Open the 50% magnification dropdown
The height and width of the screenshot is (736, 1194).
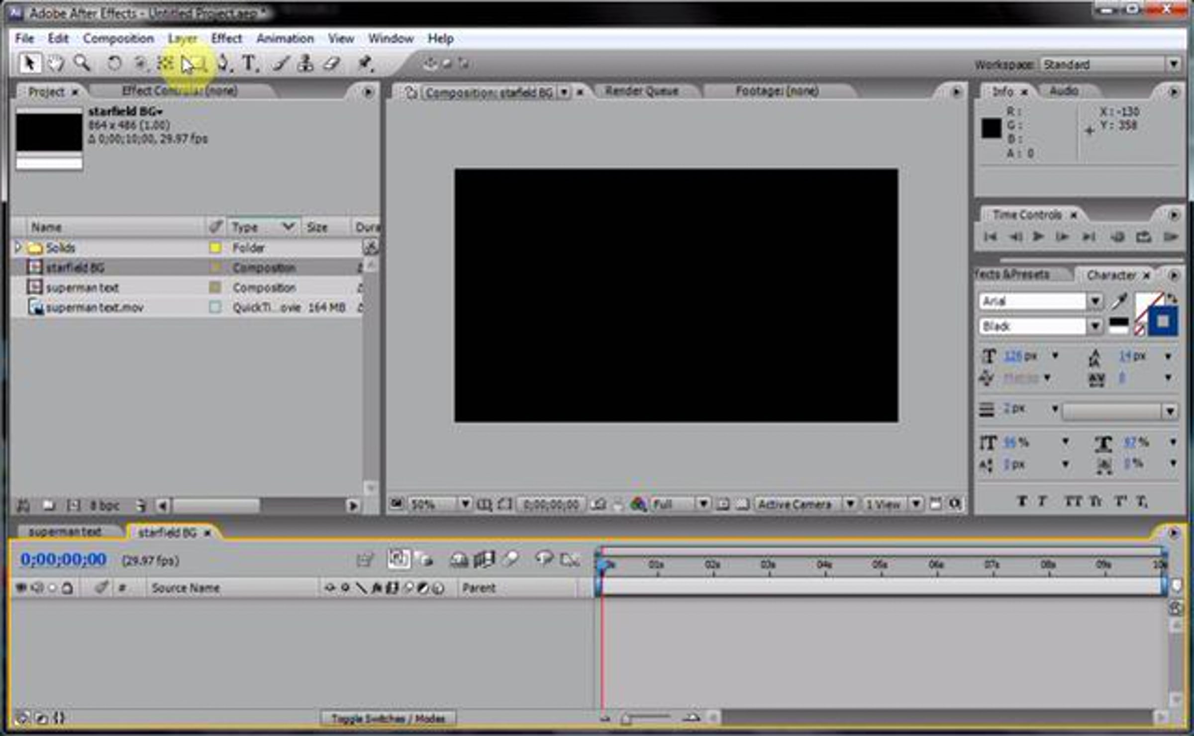440,504
